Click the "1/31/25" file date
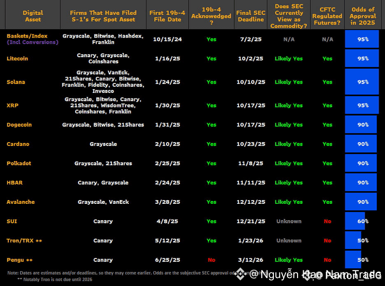385x286 pixels. 167,125
